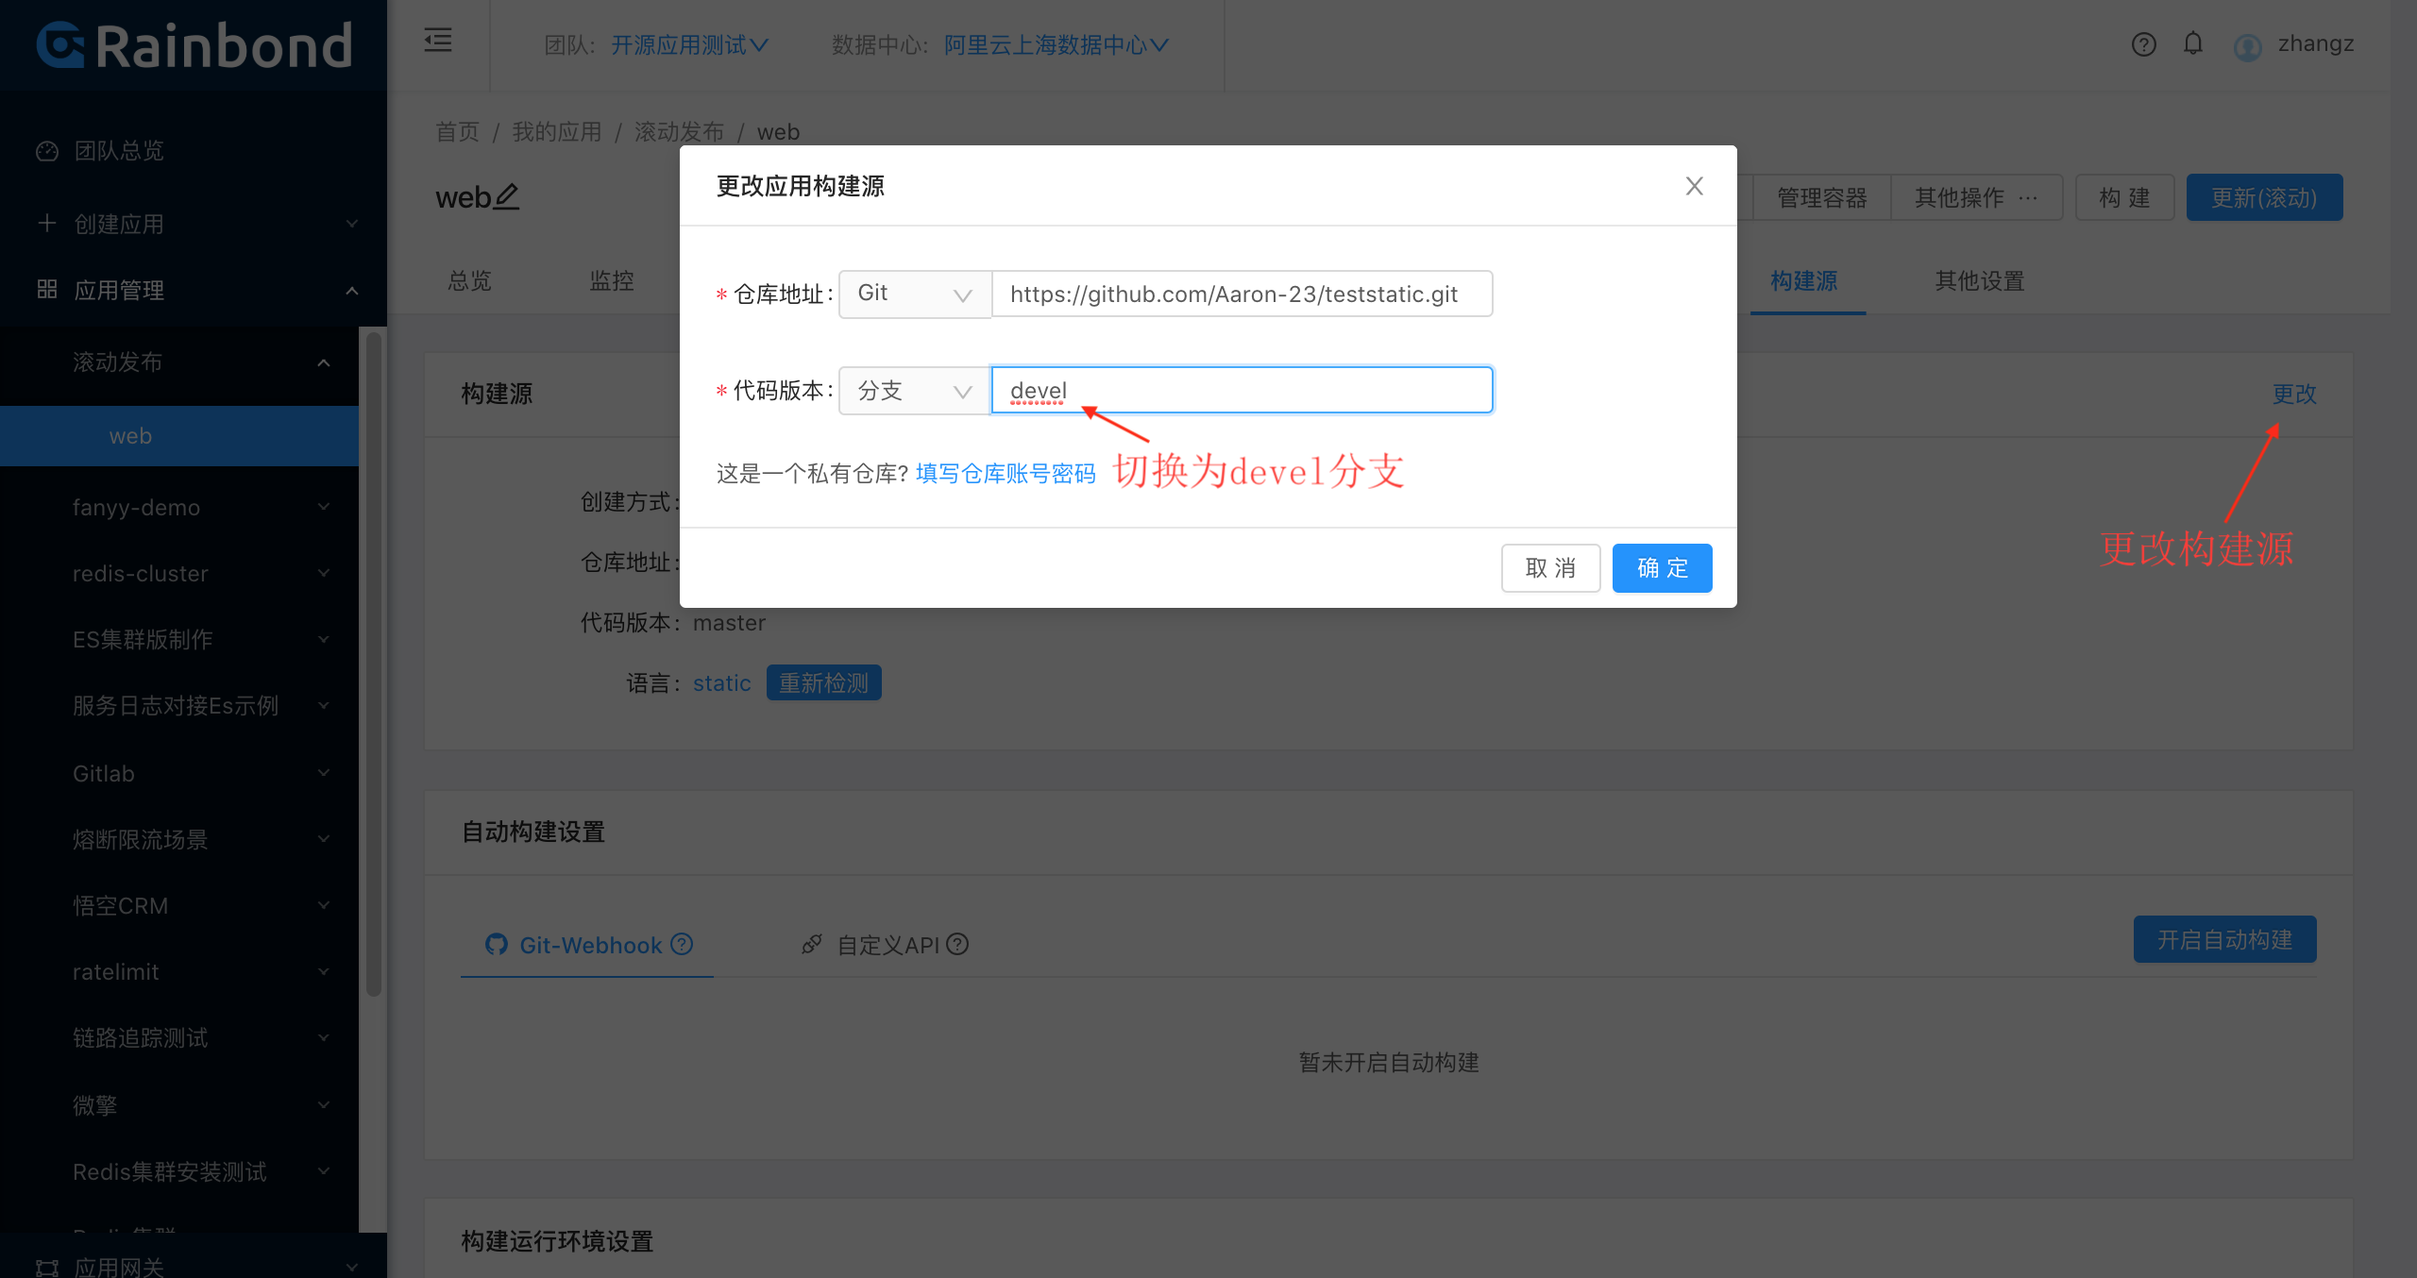Click the pencil icon next to web

click(x=507, y=196)
